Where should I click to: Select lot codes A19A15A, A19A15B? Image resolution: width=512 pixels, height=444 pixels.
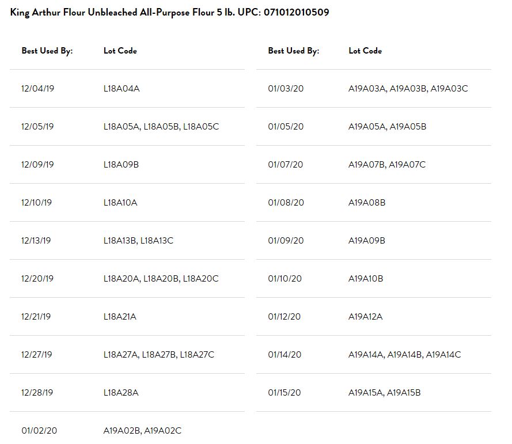tap(384, 393)
